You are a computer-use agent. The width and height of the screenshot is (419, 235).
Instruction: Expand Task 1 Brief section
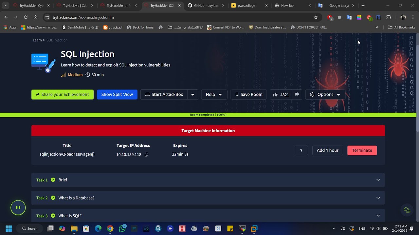tap(208, 180)
